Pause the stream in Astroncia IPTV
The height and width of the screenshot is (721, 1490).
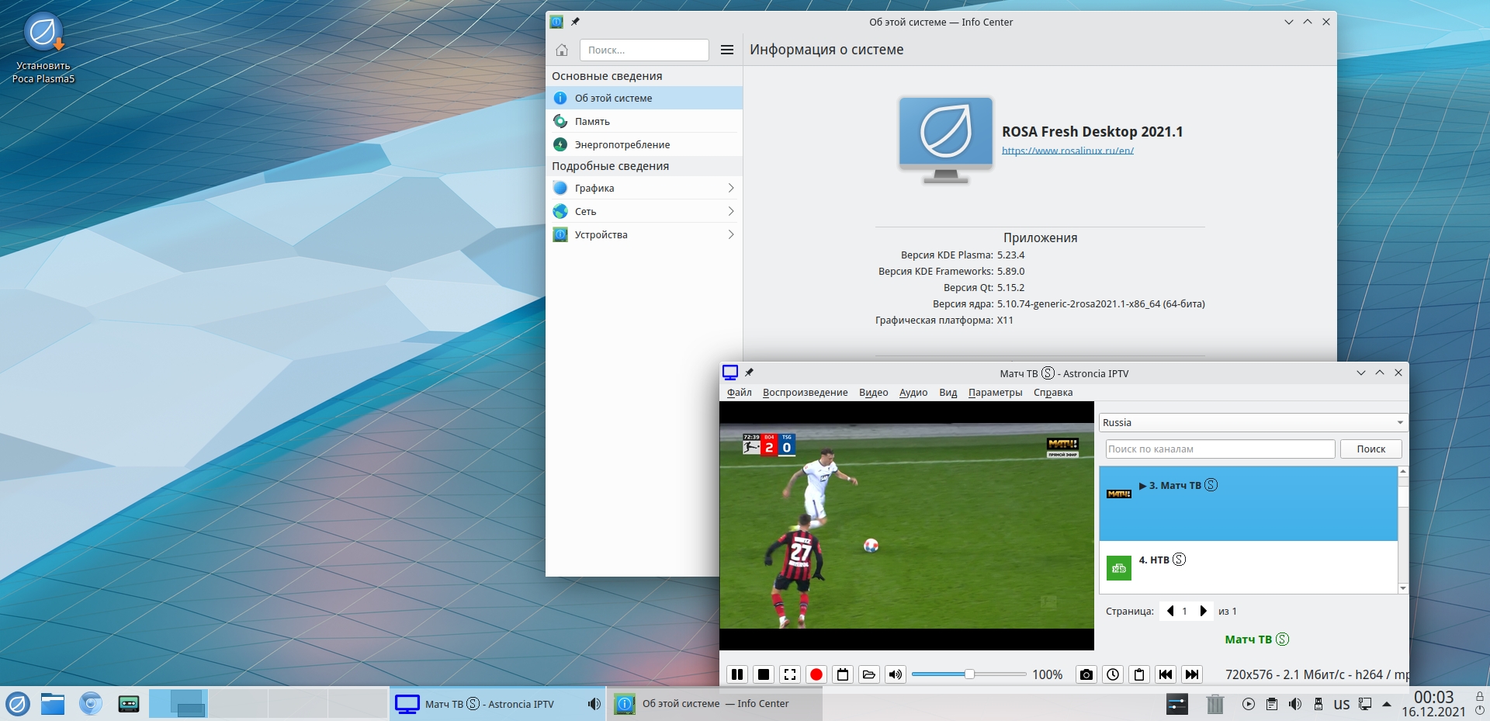[737, 674]
